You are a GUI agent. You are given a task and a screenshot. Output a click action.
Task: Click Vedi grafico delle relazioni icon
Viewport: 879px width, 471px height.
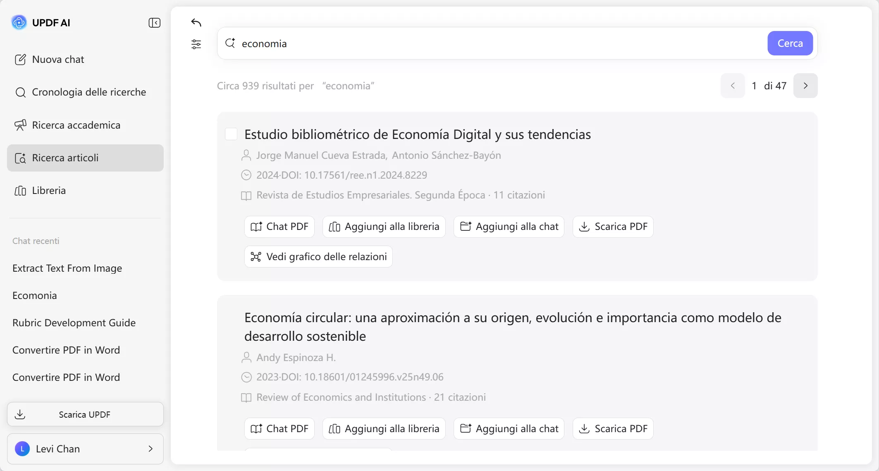pyautogui.click(x=256, y=256)
